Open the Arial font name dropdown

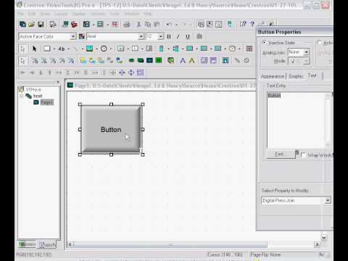pos(141,36)
